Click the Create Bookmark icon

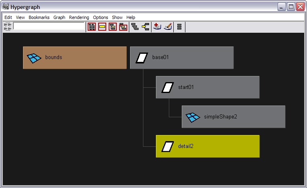(x=157, y=26)
